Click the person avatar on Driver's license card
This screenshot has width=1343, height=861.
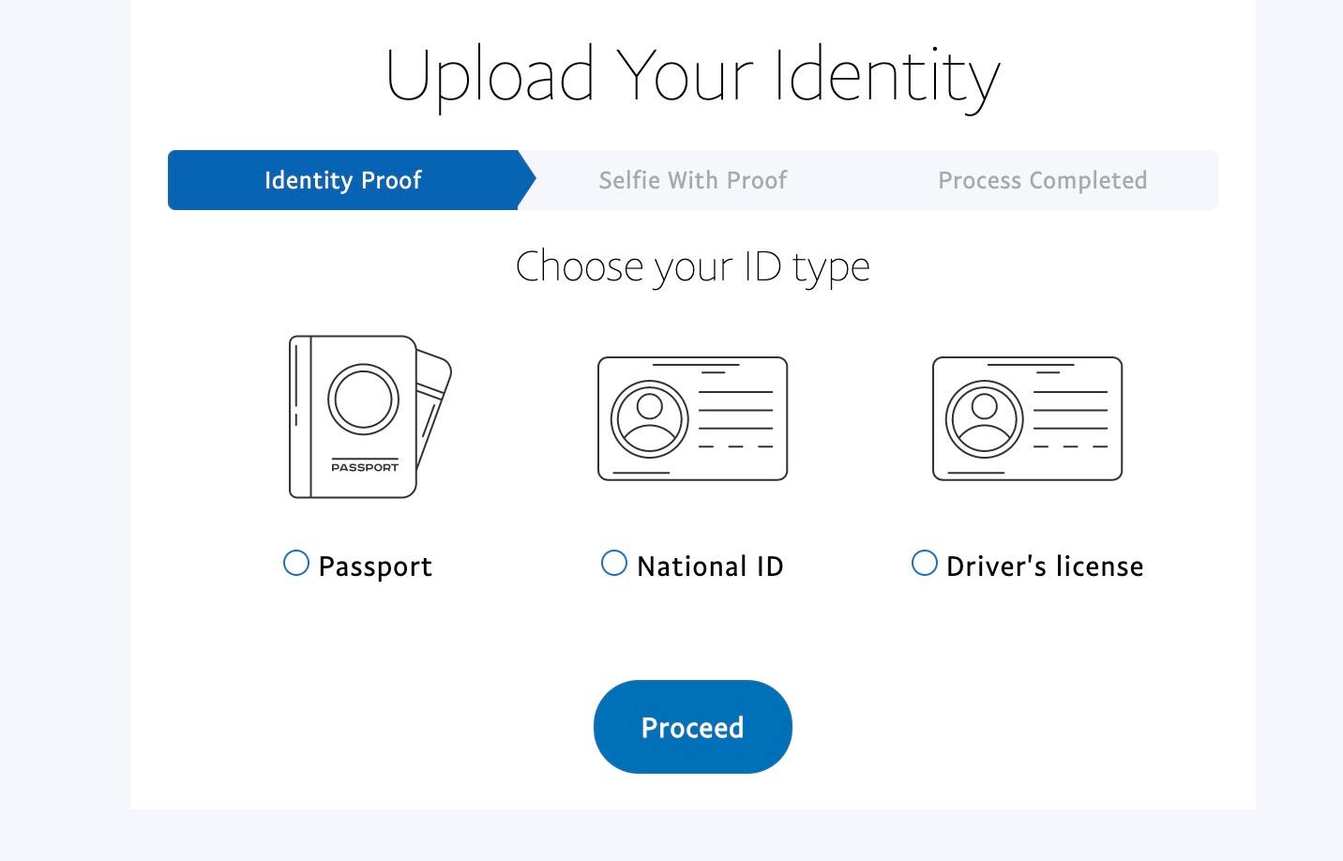coord(984,418)
